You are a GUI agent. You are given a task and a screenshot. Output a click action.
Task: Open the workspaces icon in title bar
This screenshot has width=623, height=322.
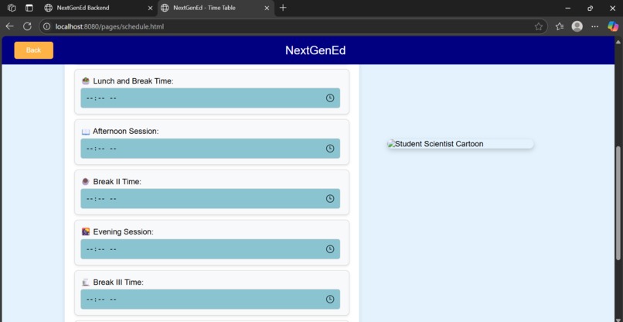[12, 8]
